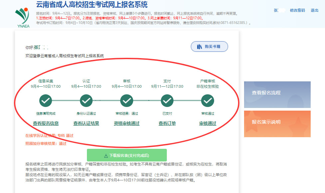
Task: Click the 户籍审核 checkmark circle
Action: tap(207, 100)
